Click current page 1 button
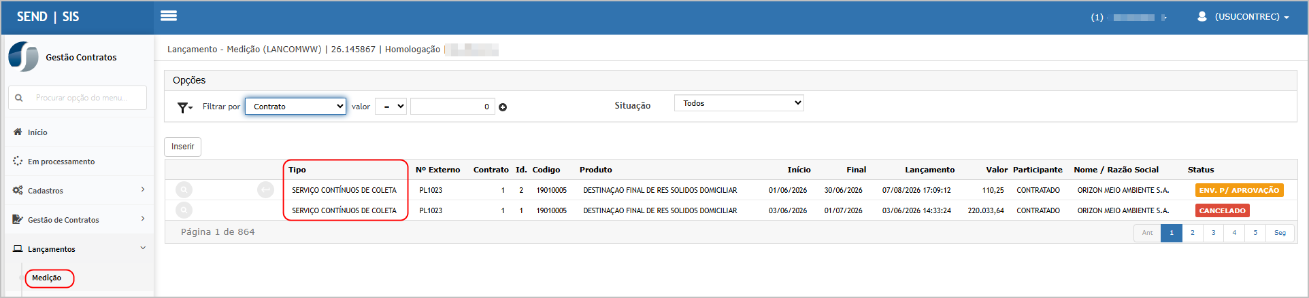The height and width of the screenshot is (298, 1309). (x=1172, y=233)
